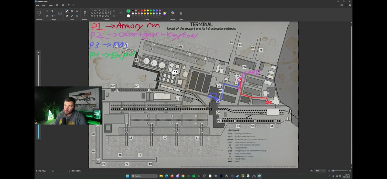Screen dimensions: 387x179
Task: Select the Magnifier tool
Action: (x=77, y=16)
